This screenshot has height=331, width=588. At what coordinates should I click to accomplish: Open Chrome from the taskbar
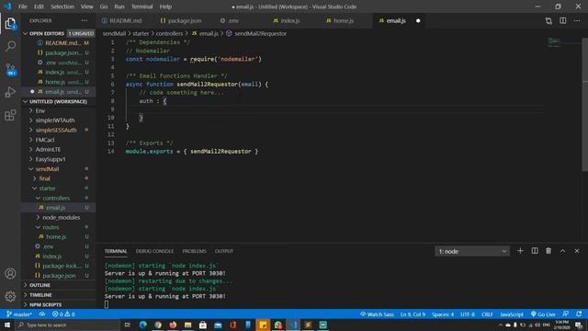pyautogui.click(x=158, y=325)
